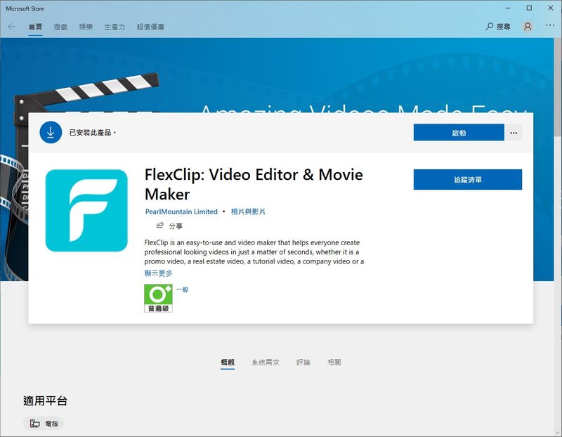562x437 pixels.
Task: Select the 系統需求 section tab
Action: point(266,363)
